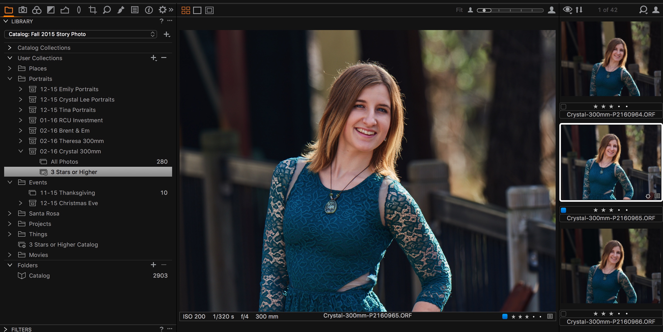The width and height of the screenshot is (663, 332).
Task: Adjust the viewer zoom slider
Action: click(484, 10)
